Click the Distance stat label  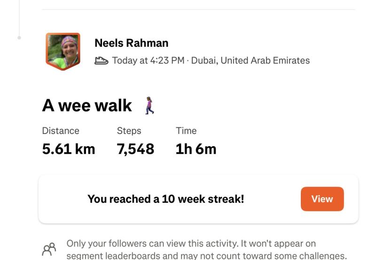pos(61,131)
